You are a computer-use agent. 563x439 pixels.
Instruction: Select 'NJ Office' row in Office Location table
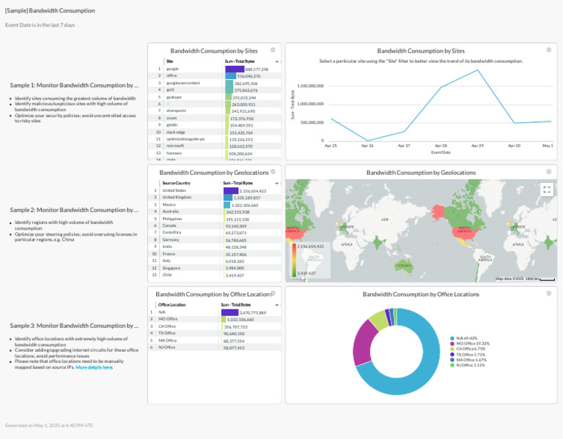click(x=215, y=348)
